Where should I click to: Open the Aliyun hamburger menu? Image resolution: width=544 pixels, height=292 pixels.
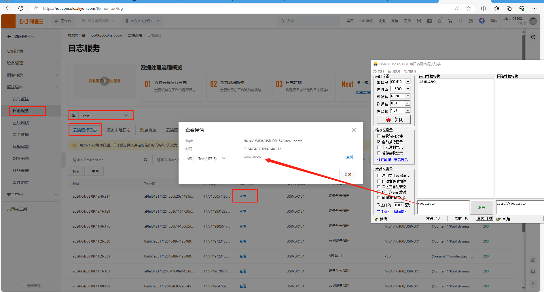tap(8, 21)
